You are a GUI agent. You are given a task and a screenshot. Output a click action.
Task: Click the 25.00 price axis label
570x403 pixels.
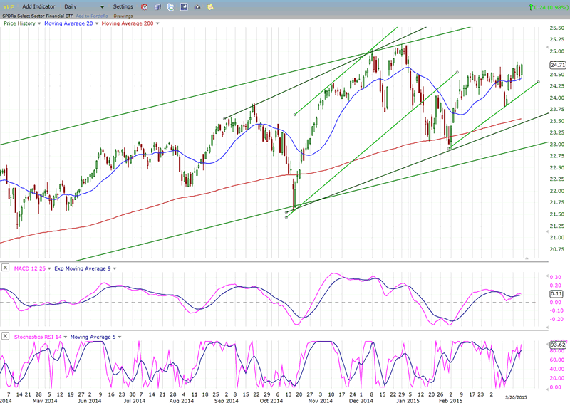pos(557,51)
